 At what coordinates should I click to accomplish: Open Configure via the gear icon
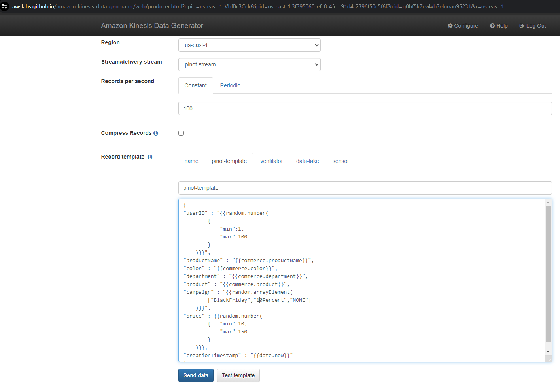click(x=450, y=26)
